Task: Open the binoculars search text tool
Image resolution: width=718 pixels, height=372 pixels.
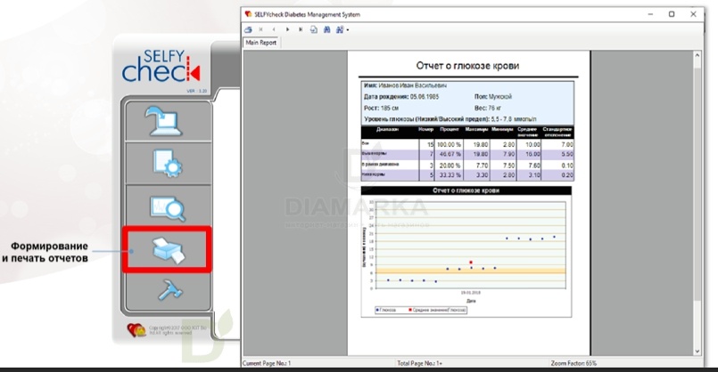Action: tap(327, 29)
